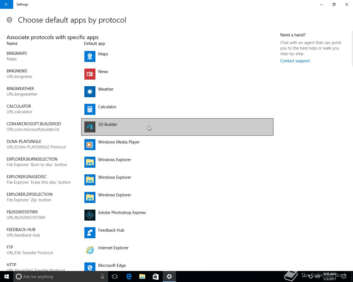353x282 pixels.
Task: Click the settings gear next to page title
Action: tap(9, 20)
